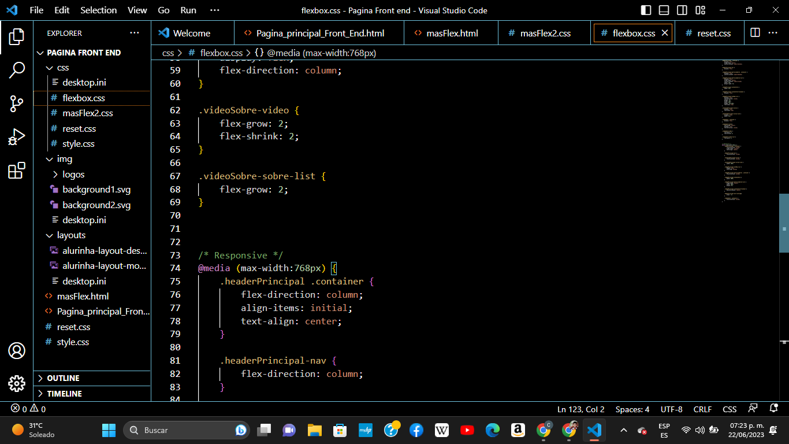Open the Accounts menu icon
This screenshot has width=789, height=444.
coord(17,351)
